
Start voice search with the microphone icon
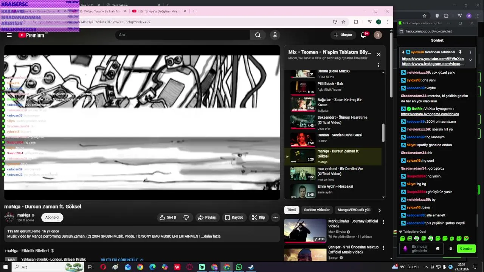point(275,35)
